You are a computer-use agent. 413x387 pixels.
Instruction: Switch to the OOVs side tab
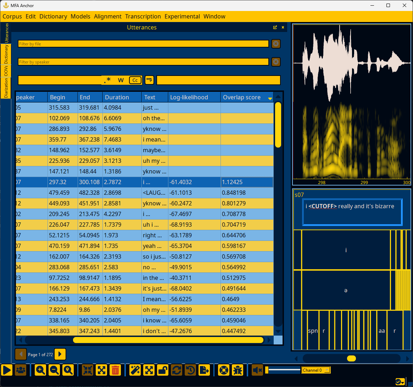(x=6, y=71)
